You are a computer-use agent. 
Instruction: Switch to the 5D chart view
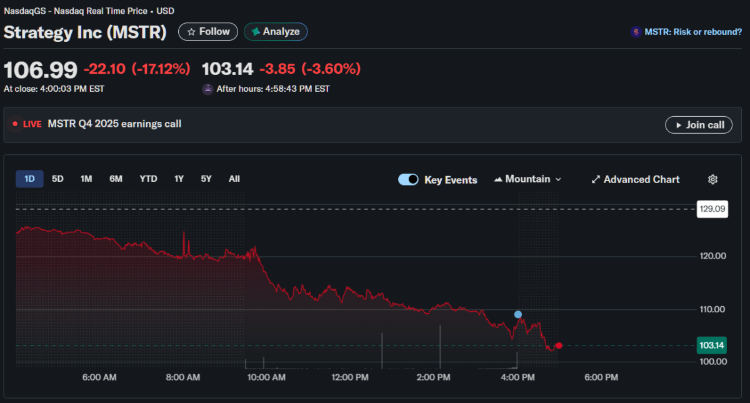point(57,179)
